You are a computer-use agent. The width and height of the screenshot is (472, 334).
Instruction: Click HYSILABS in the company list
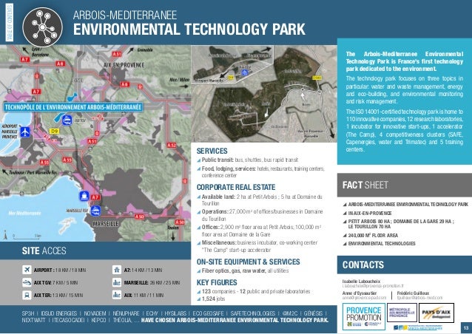[175, 313]
